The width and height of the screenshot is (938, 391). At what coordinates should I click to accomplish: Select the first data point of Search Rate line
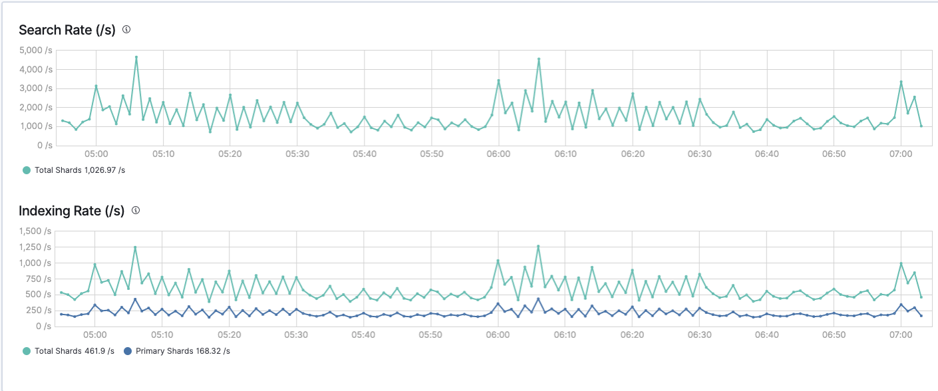[x=63, y=120]
